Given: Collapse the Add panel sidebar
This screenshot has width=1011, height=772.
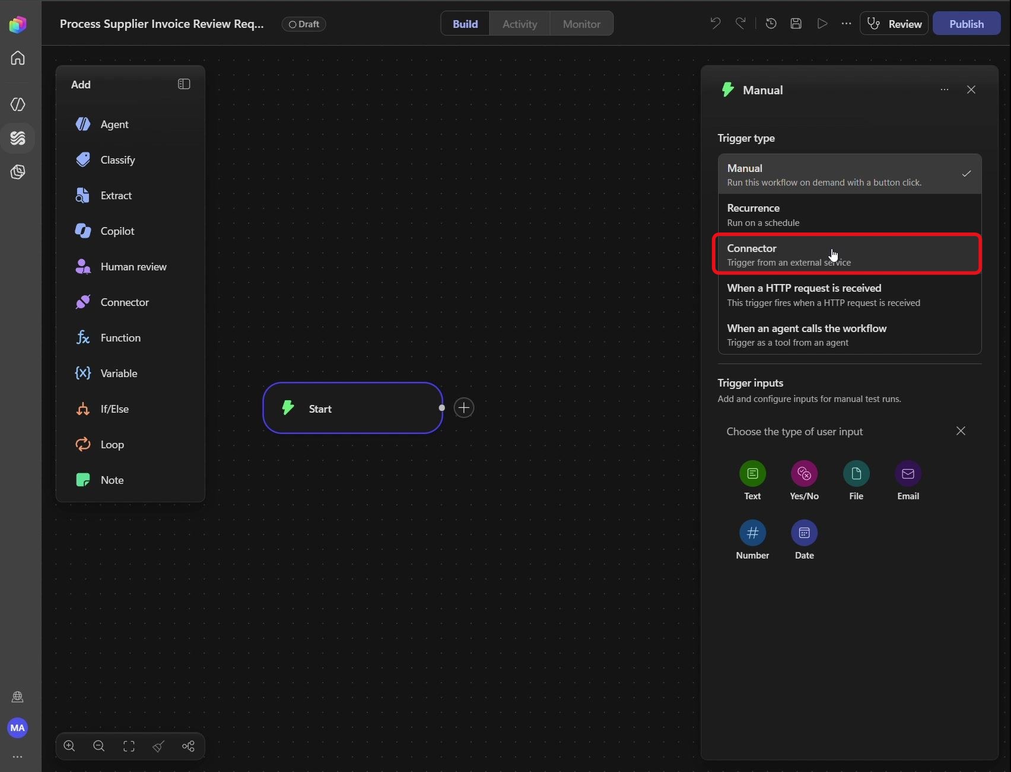Looking at the screenshot, I should [184, 84].
